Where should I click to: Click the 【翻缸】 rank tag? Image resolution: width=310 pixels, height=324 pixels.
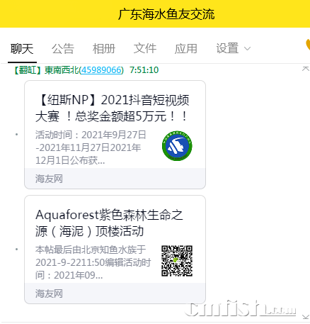click(28, 70)
